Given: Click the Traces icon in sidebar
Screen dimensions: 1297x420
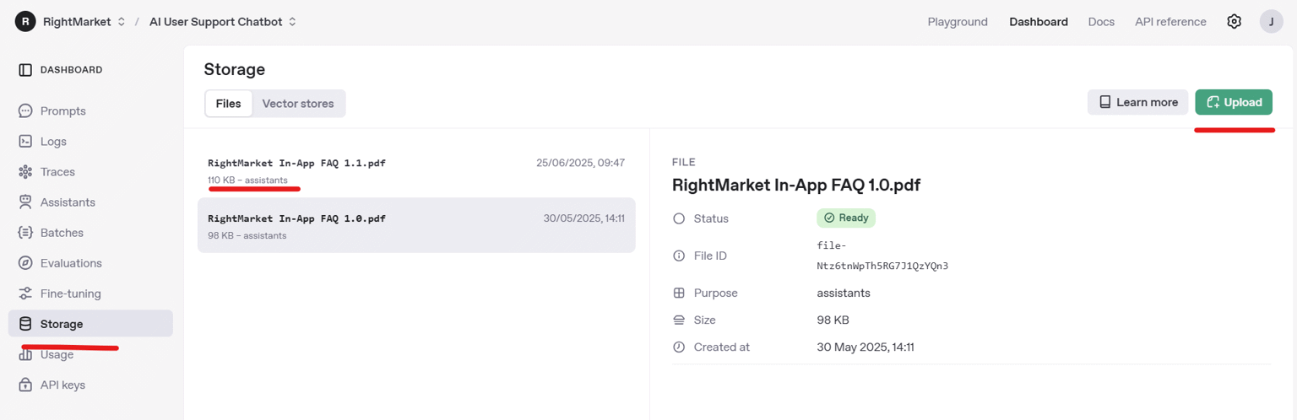Looking at the screenshot, I should pos(25,172).
